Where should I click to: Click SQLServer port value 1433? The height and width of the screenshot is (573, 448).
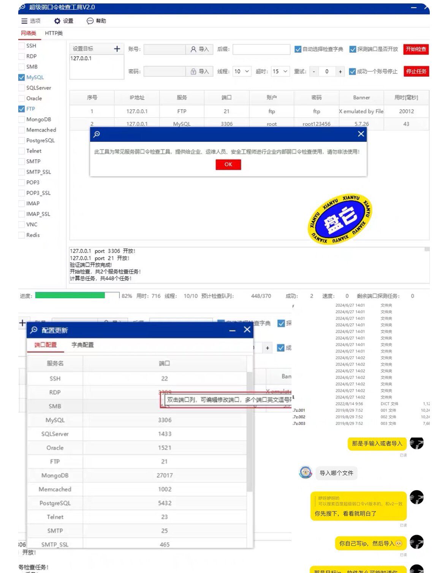[165, 434]
